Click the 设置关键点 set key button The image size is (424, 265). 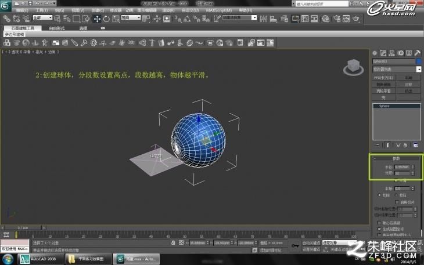pos(311,249)
